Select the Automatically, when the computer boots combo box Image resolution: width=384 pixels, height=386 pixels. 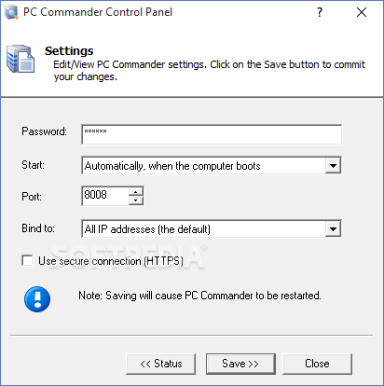212,165
